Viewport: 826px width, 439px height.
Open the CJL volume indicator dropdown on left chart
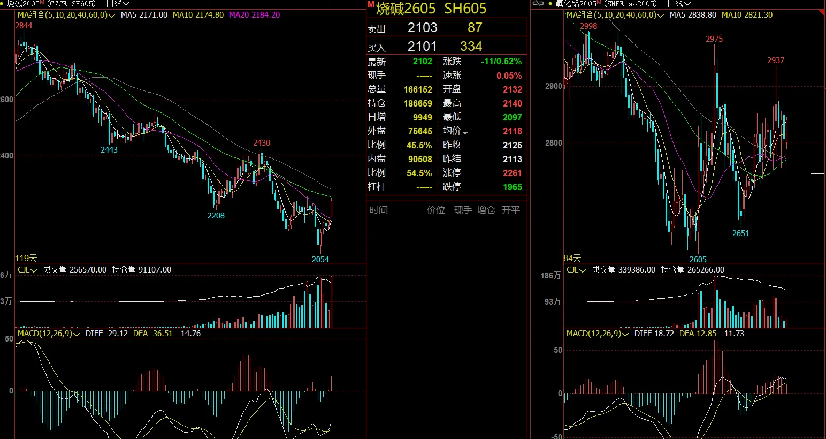(x=34, y=271)
